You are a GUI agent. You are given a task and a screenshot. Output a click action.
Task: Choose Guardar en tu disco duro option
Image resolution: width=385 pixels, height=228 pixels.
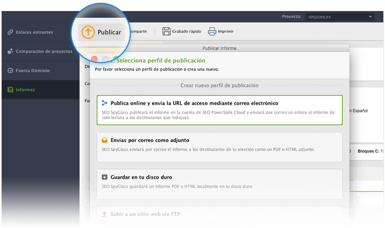tap(220, 184)
